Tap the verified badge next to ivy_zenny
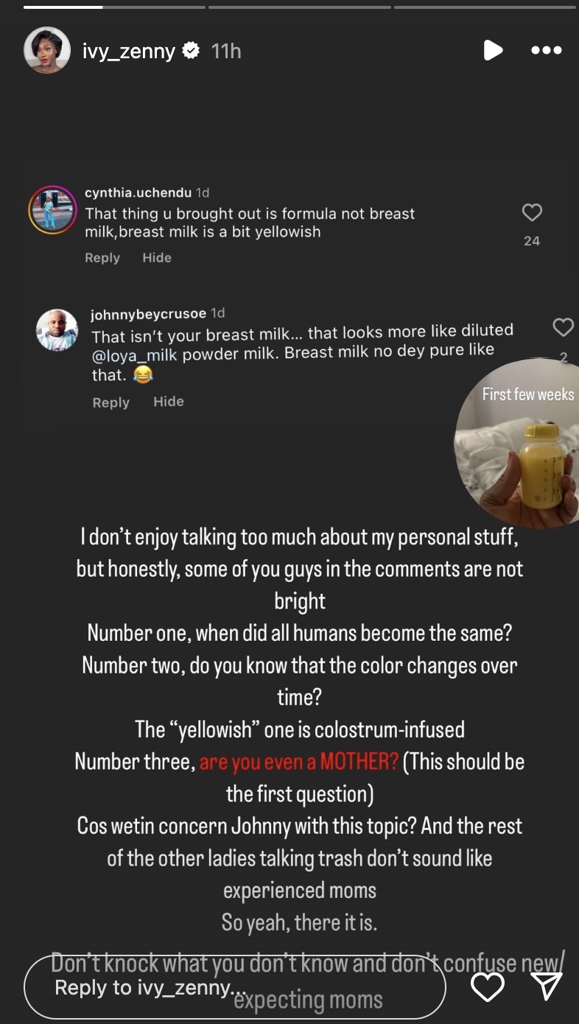The height and width of the screenshot is (1024, 579). click(x=191, y=51)
